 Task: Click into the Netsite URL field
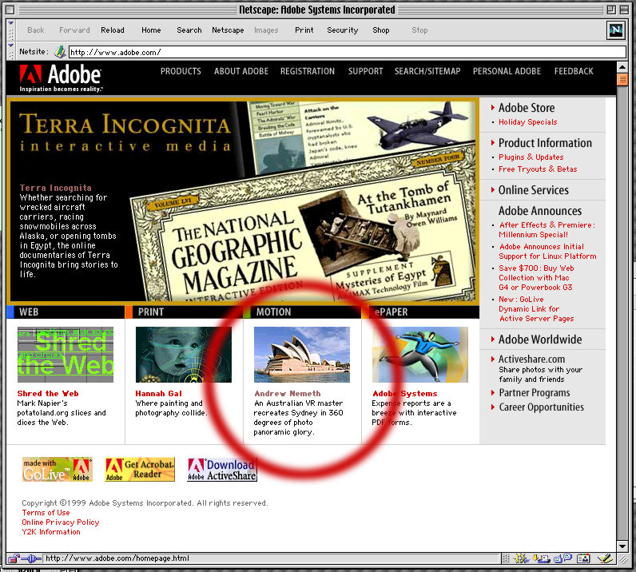(x=348, y=52)
